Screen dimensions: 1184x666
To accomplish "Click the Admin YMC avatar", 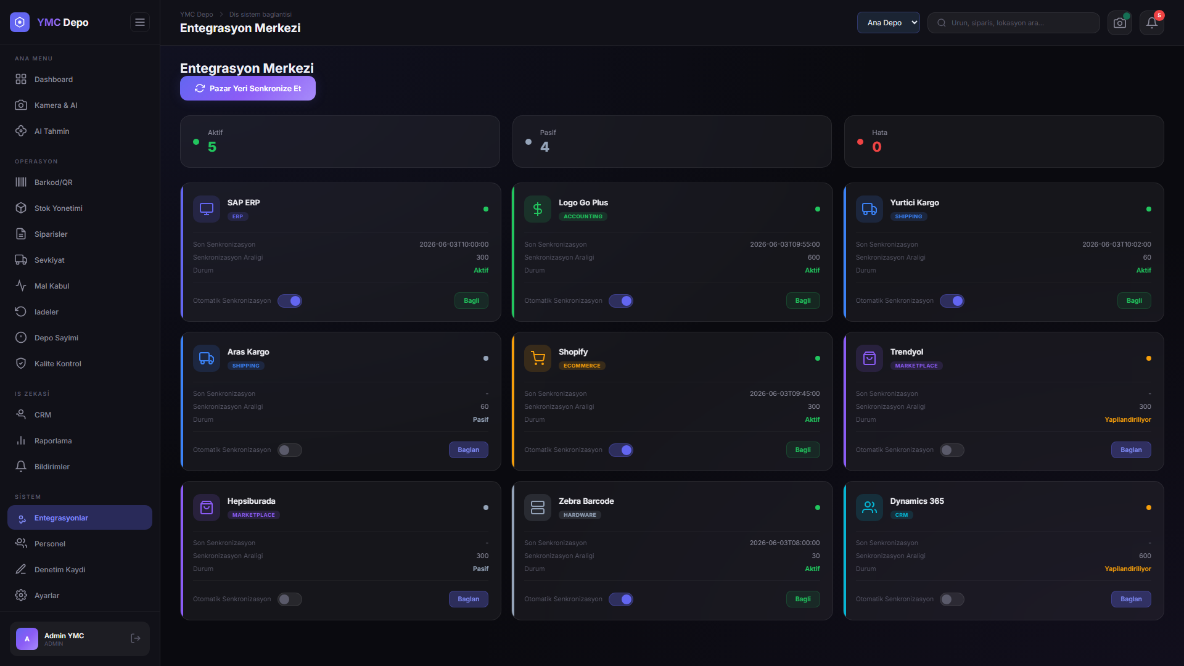I will [27, 639].
